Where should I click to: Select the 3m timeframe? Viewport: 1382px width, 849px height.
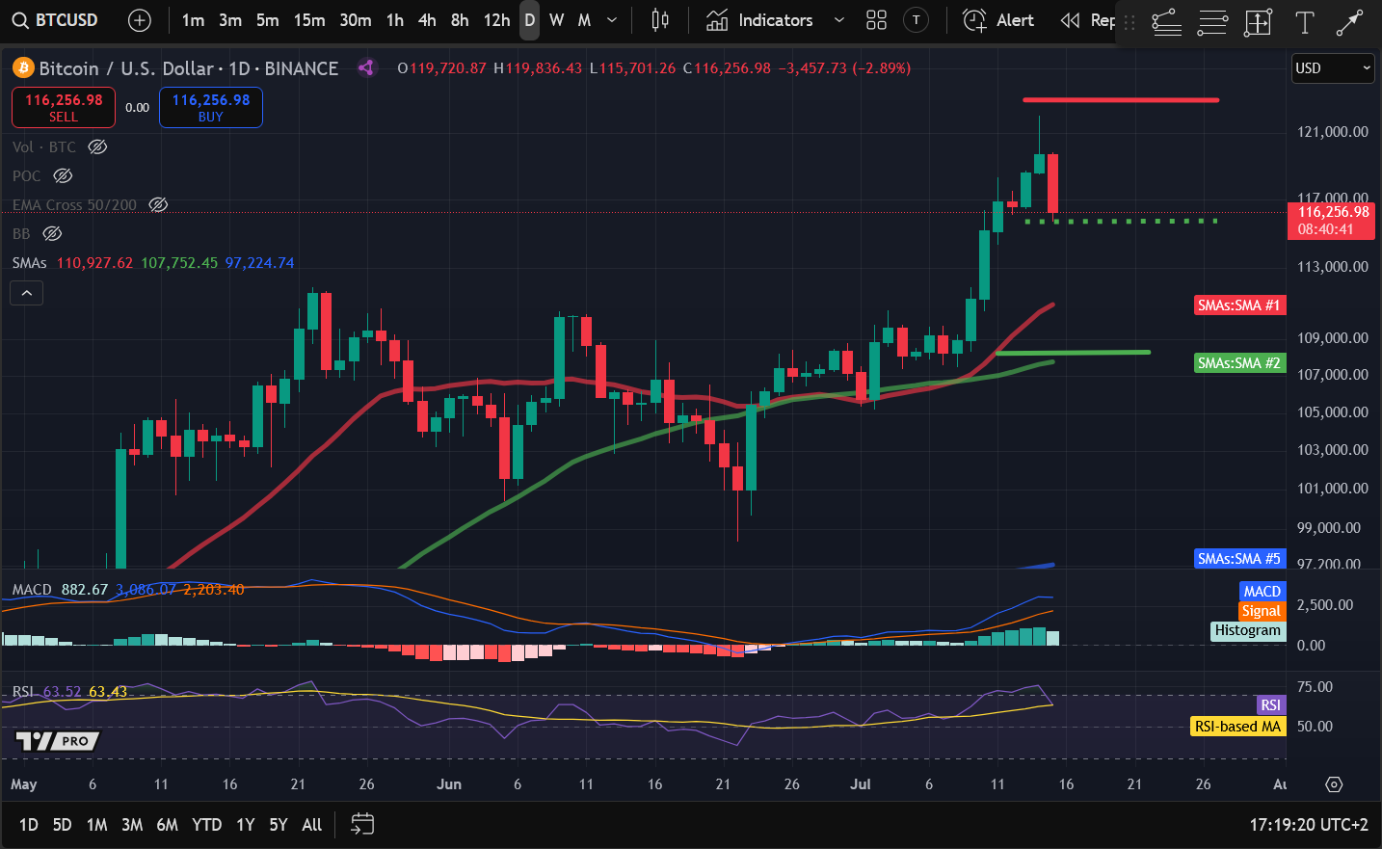click(230, 20)
